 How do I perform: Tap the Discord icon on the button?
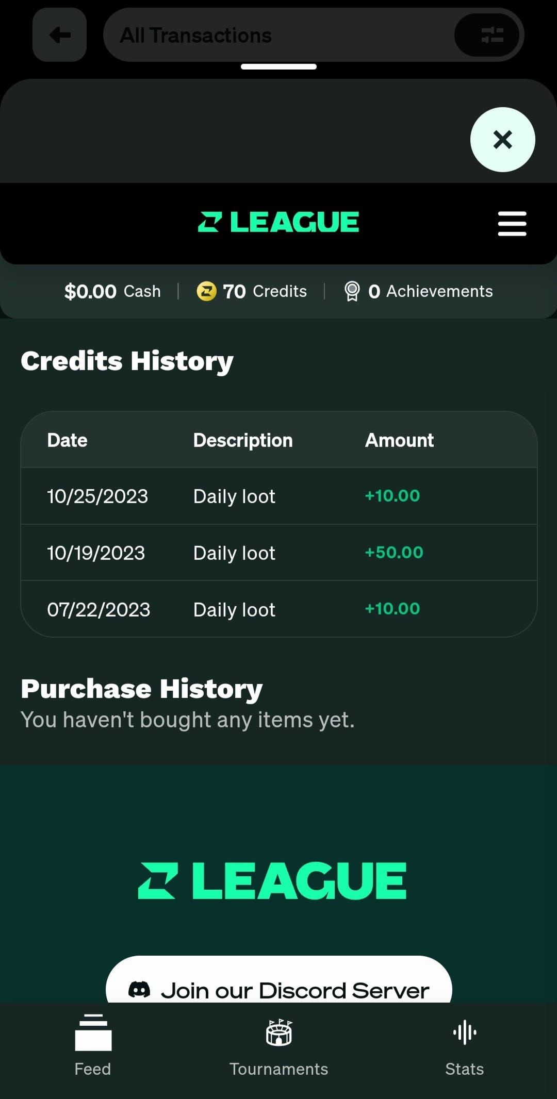(x=139, y=990)
